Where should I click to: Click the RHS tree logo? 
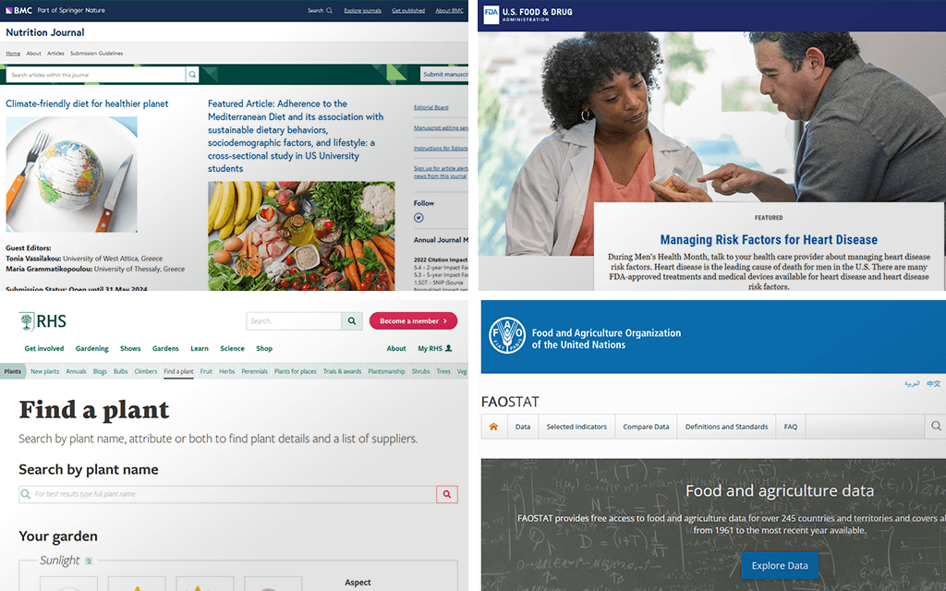(x=27, y=321)
